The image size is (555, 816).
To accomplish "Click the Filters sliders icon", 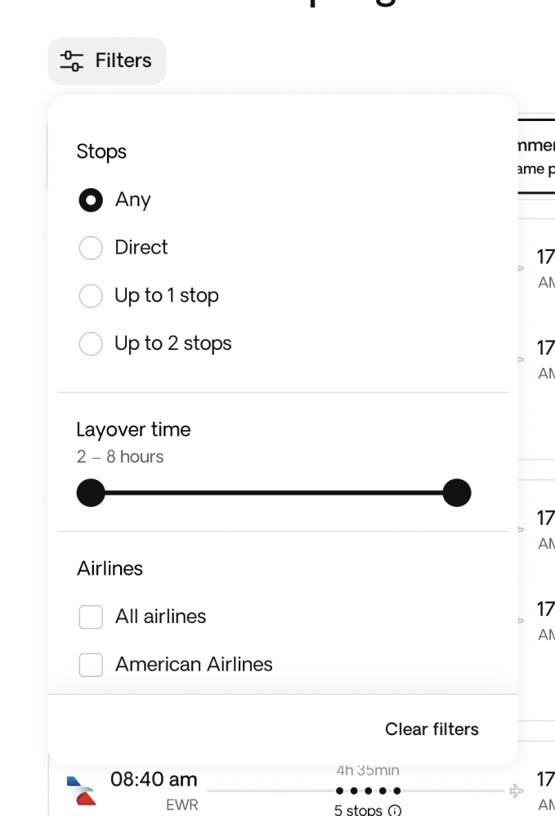I will [x=72, y=61].
